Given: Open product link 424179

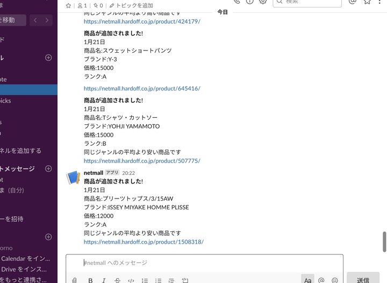Looking at the screenshot, I should tap(142, 22).
